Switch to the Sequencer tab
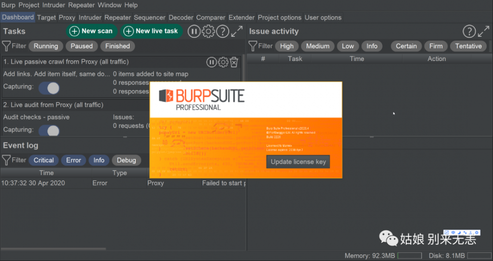The width and height of the screenshot is (493, 261). pos(150,18)
